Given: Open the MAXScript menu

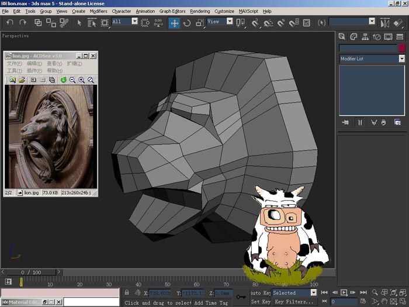Looking at the screenshot, I should [248, 11].
